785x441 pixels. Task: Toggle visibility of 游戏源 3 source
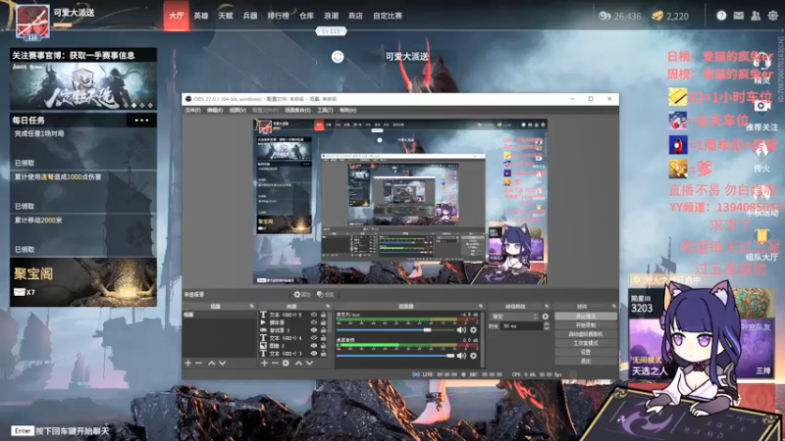314,330
